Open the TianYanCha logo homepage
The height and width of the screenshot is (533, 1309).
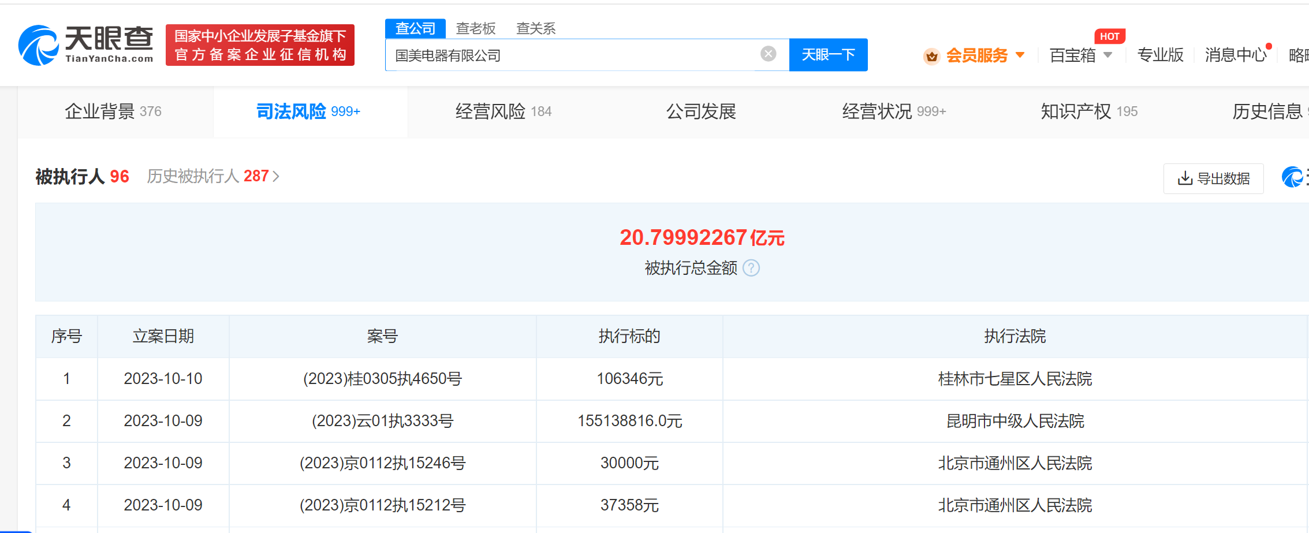(86, 45)
